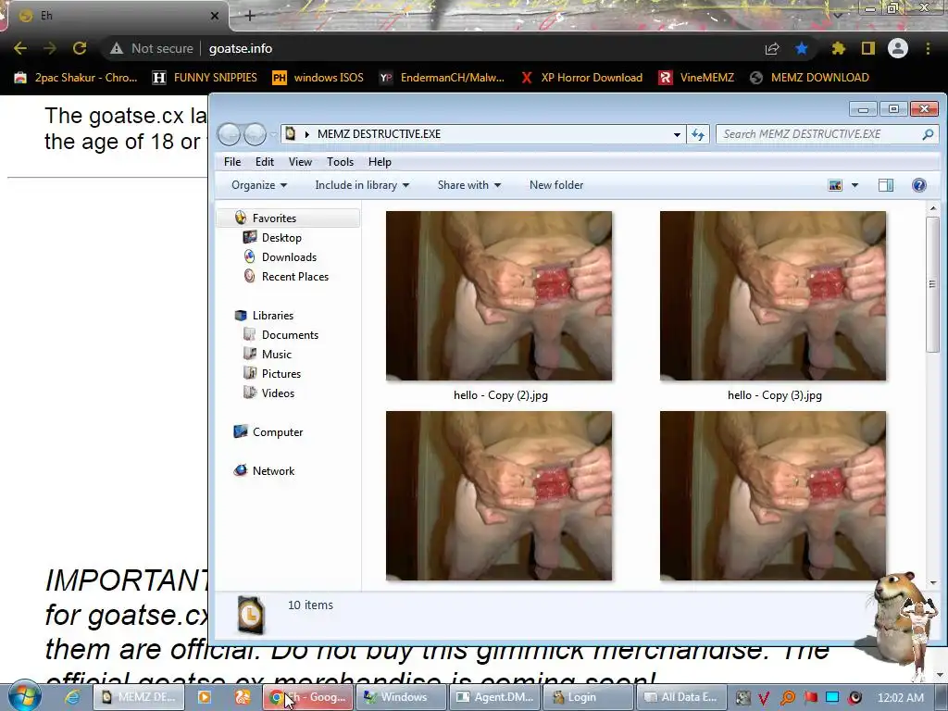This screenshot has height=711, width=948.
Task: Open the Edit menu in Explorer
Action: click(x=264, y=161)
